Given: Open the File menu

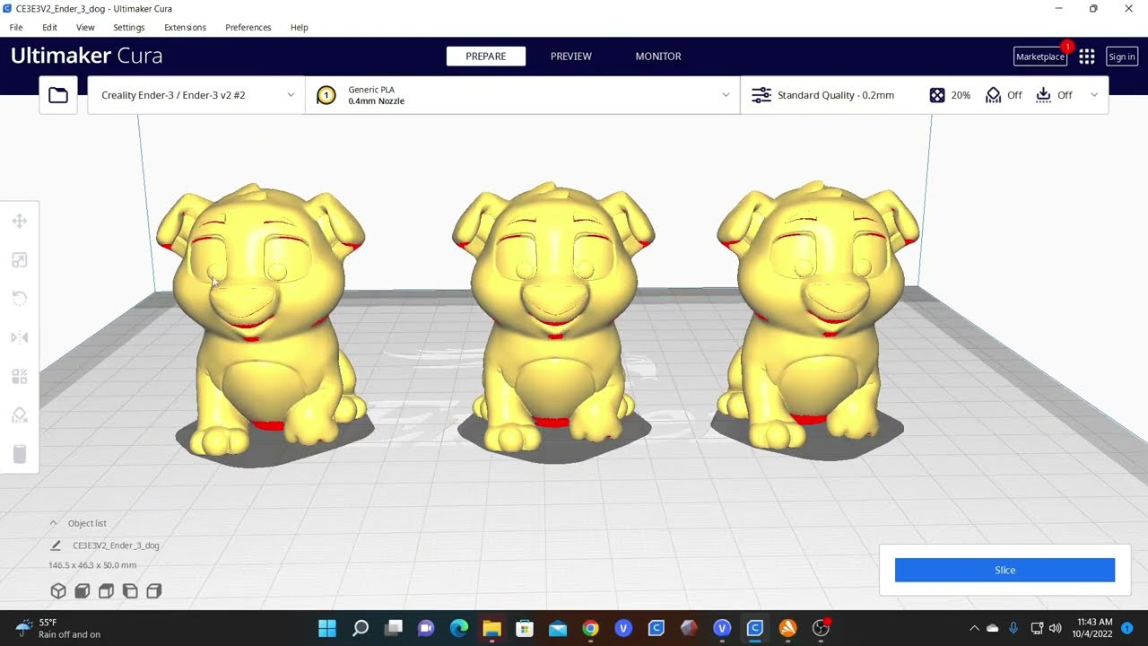Looking at the screenshot, I should tap(16, 28).
